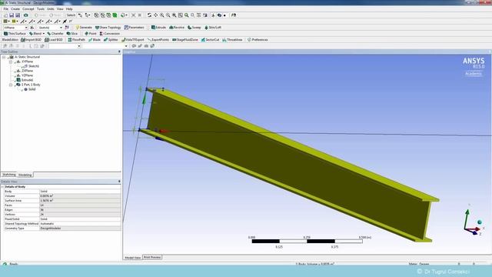Click the Pan view icon
Screen dimensions: 492x277
(155, 15)
